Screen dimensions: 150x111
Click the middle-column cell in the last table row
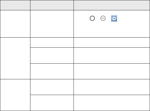tap(52, 103)
